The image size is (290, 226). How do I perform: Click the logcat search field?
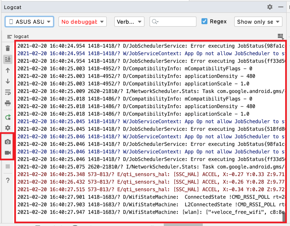click(173, 22)
